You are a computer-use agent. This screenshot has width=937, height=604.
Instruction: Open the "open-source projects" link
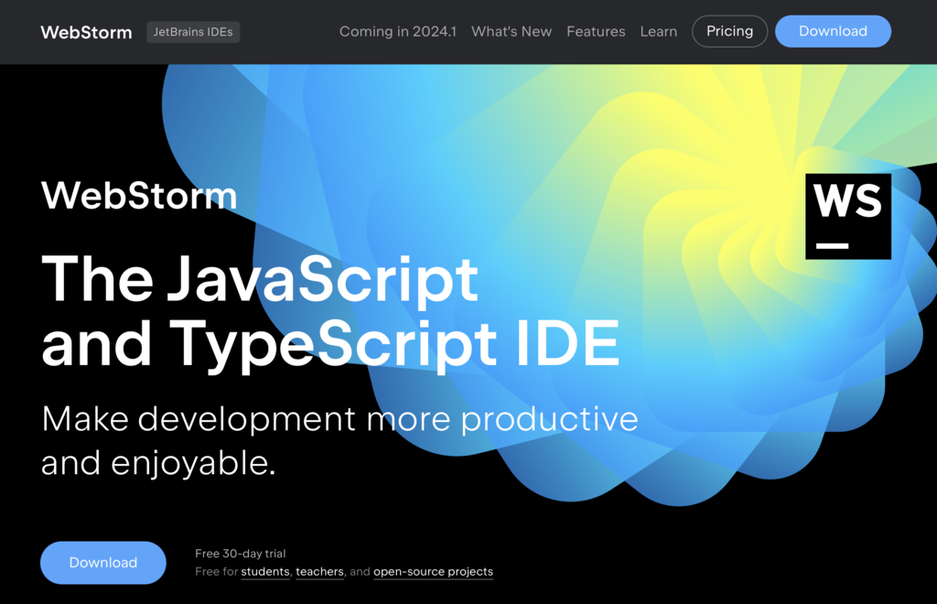(433, 571)
